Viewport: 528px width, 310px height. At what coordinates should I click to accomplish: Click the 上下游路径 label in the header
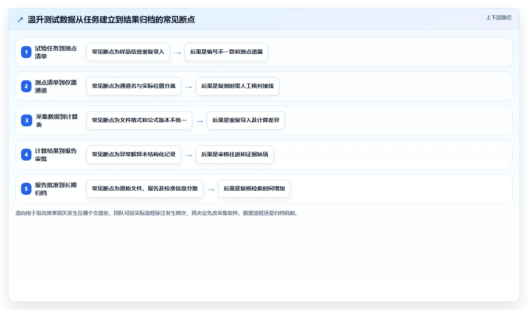point(499,18)
